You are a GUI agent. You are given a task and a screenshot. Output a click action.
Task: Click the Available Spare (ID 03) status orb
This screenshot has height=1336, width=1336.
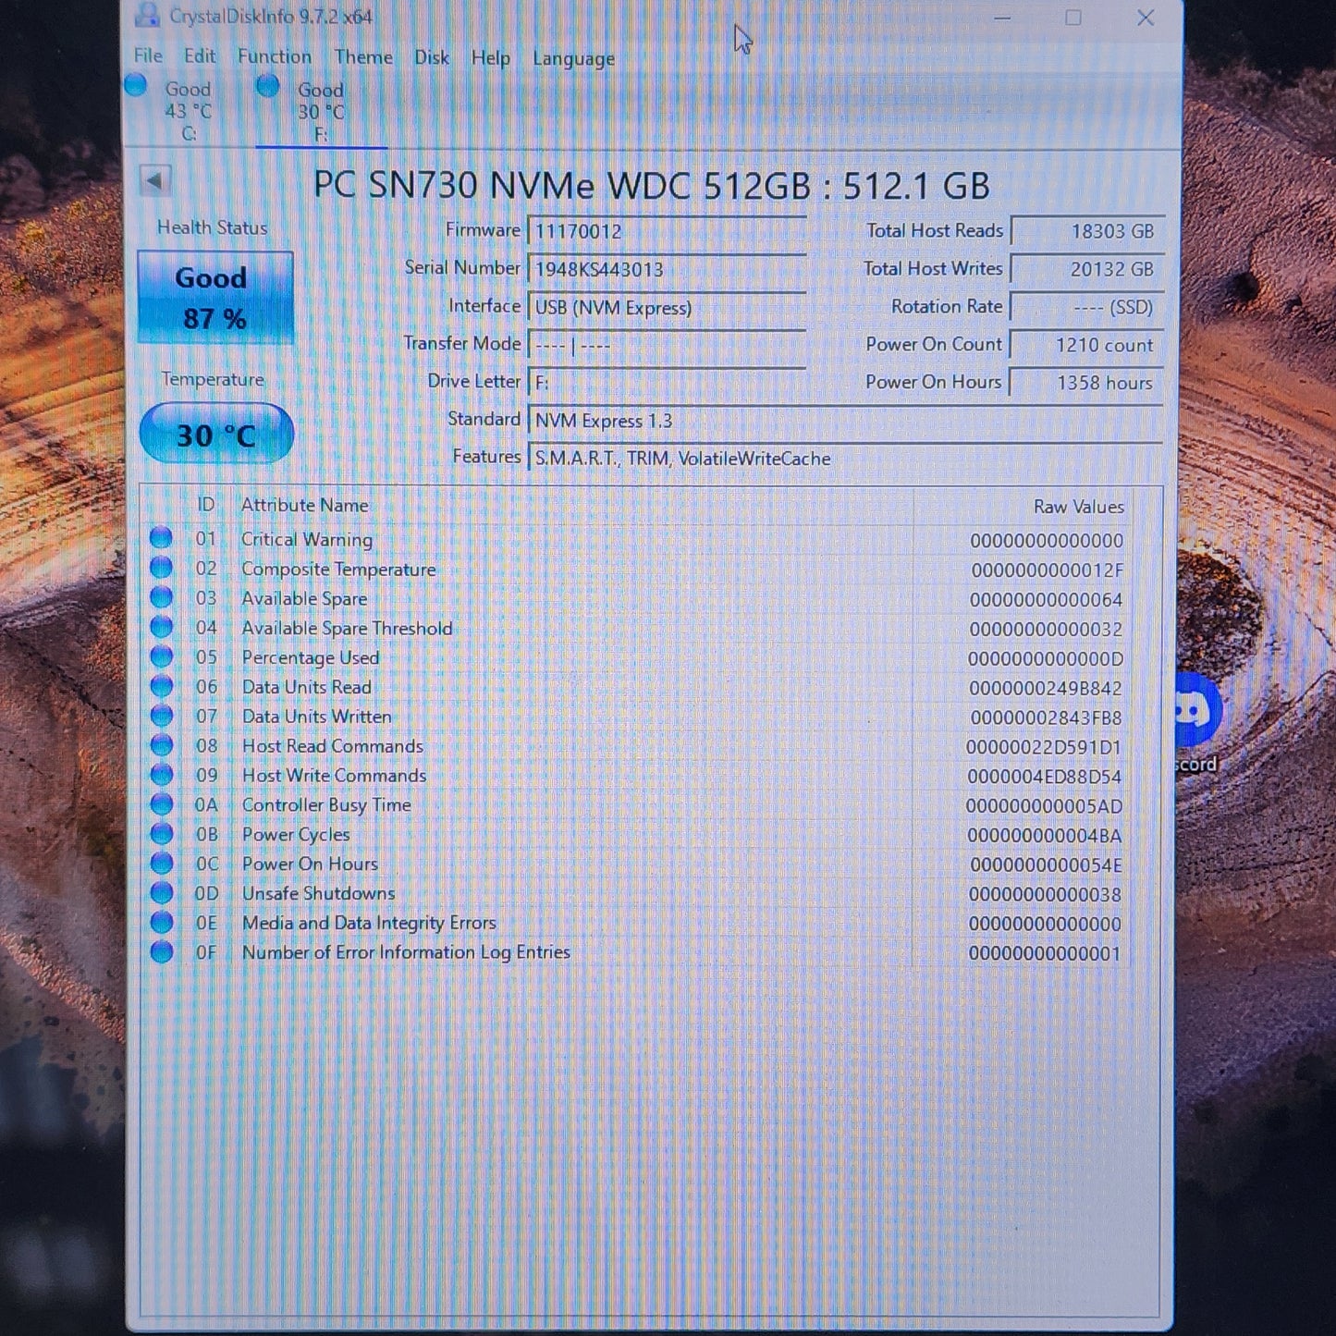tap(161, 596)
